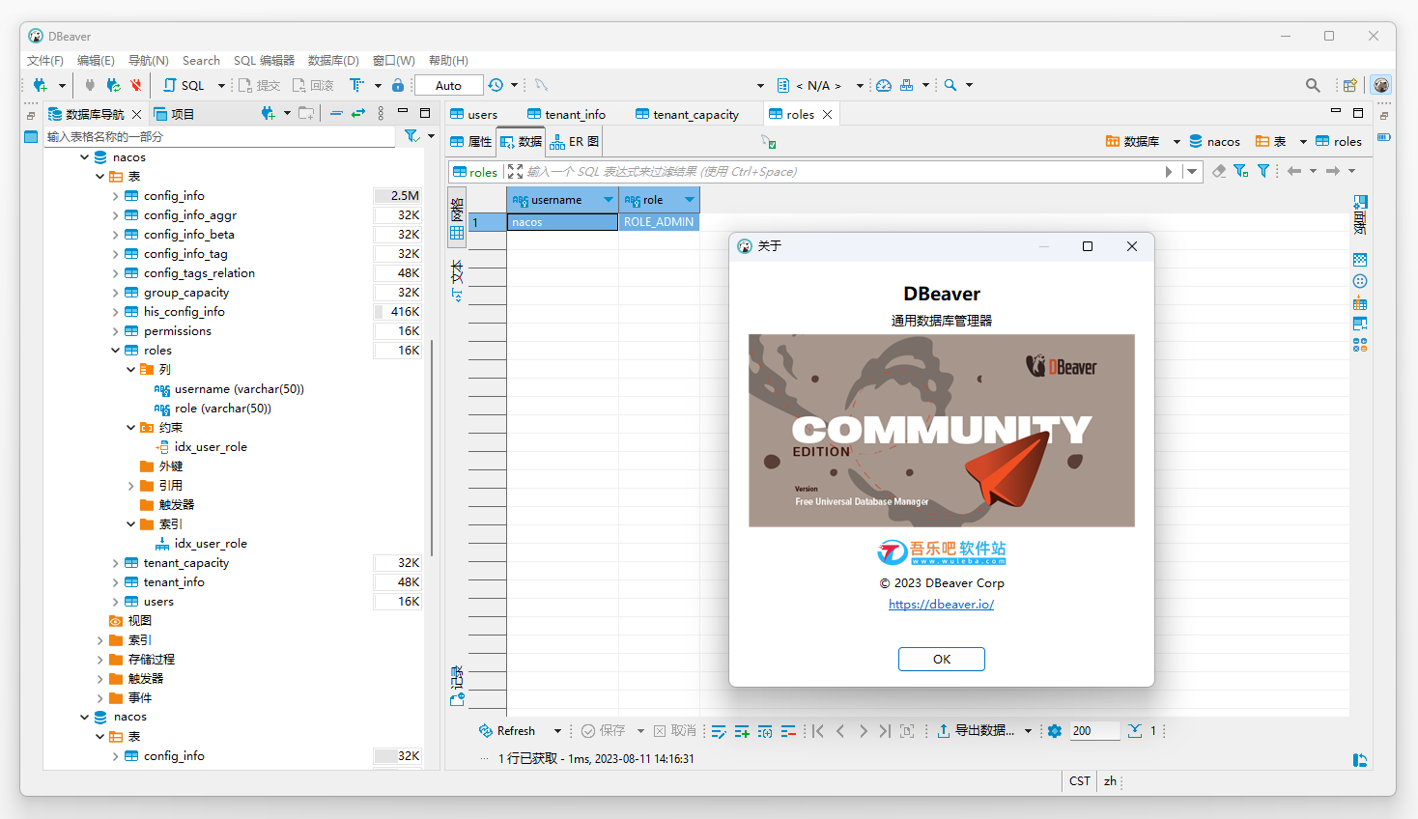
Task: Go to last row arrow icon
Action: [885, 731]
